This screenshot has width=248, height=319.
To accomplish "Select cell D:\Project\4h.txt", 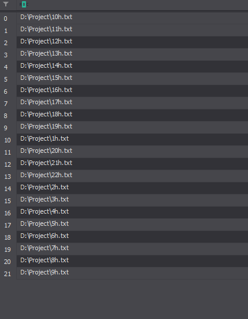I will pos(132,212).
